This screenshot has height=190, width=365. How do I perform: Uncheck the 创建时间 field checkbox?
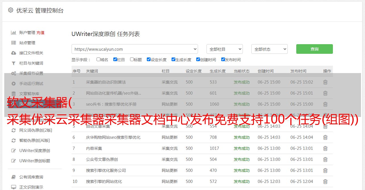(198, 59)
